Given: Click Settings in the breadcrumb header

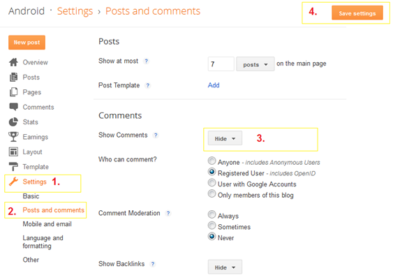Looking at the screenshot, I should 75,11.
